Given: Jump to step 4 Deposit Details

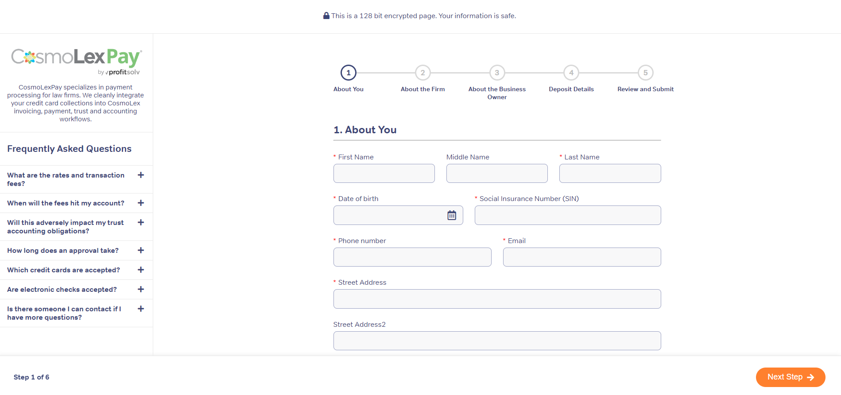Looking at the screenshot, I should coord(571,73).
